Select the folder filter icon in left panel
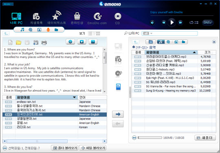This screenshot has width=220, height=153. click(56, 30)
